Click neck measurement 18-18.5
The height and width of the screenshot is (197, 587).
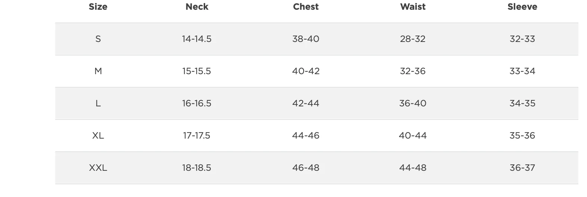tap(197, 168)
